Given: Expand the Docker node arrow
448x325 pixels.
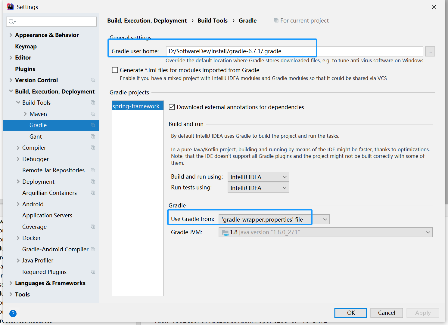Looking at the screenshot, I should coord(18,238).
